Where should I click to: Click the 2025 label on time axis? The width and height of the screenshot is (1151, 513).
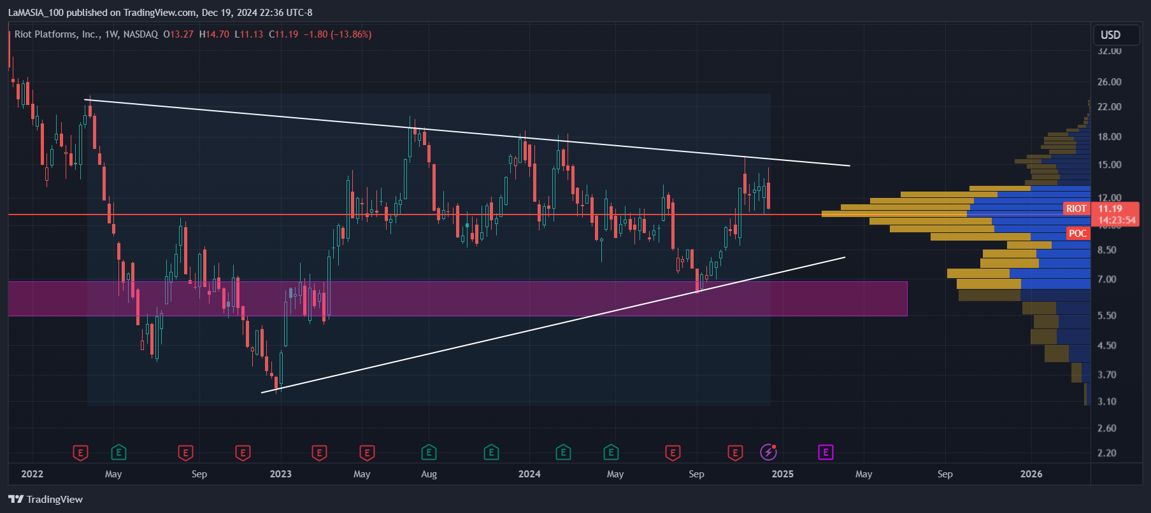pyautogui.click(x=782, y=474)
